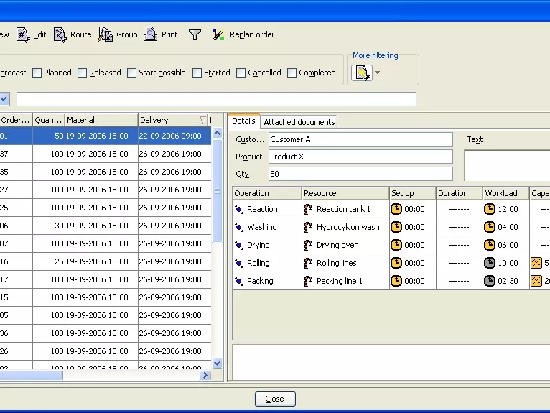The width and height of the screenshot is (550, 413).
Task: Click workload value 12:00 for Reaction
Action: 508,209
